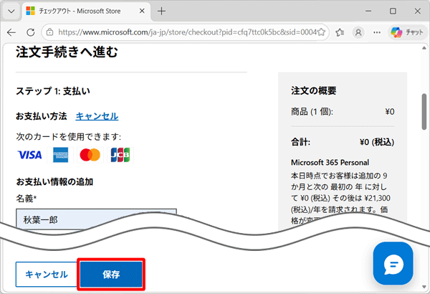Add this page to favorites with star icon
This screenshot has height=294, width=430.
click(x=321, y=33)
